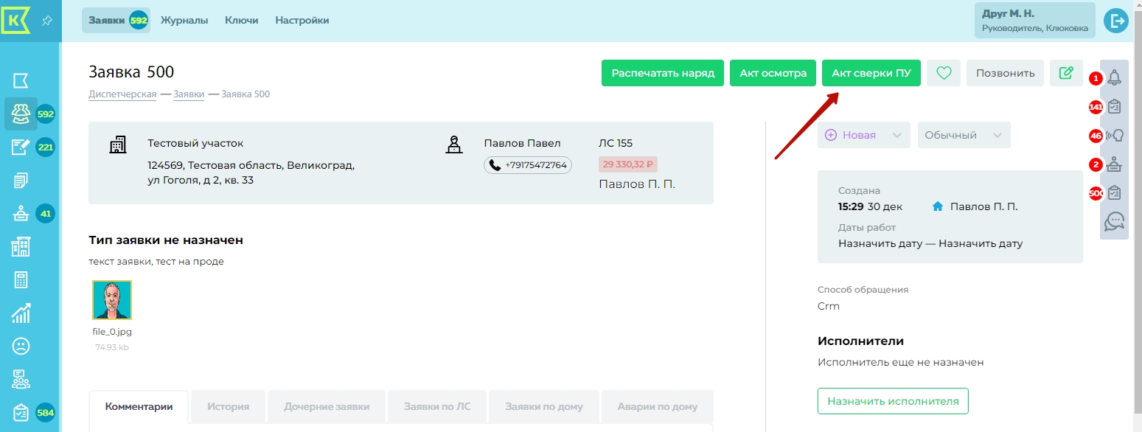Open sidebar calculator icon
1142x432 pixels.
21,280
